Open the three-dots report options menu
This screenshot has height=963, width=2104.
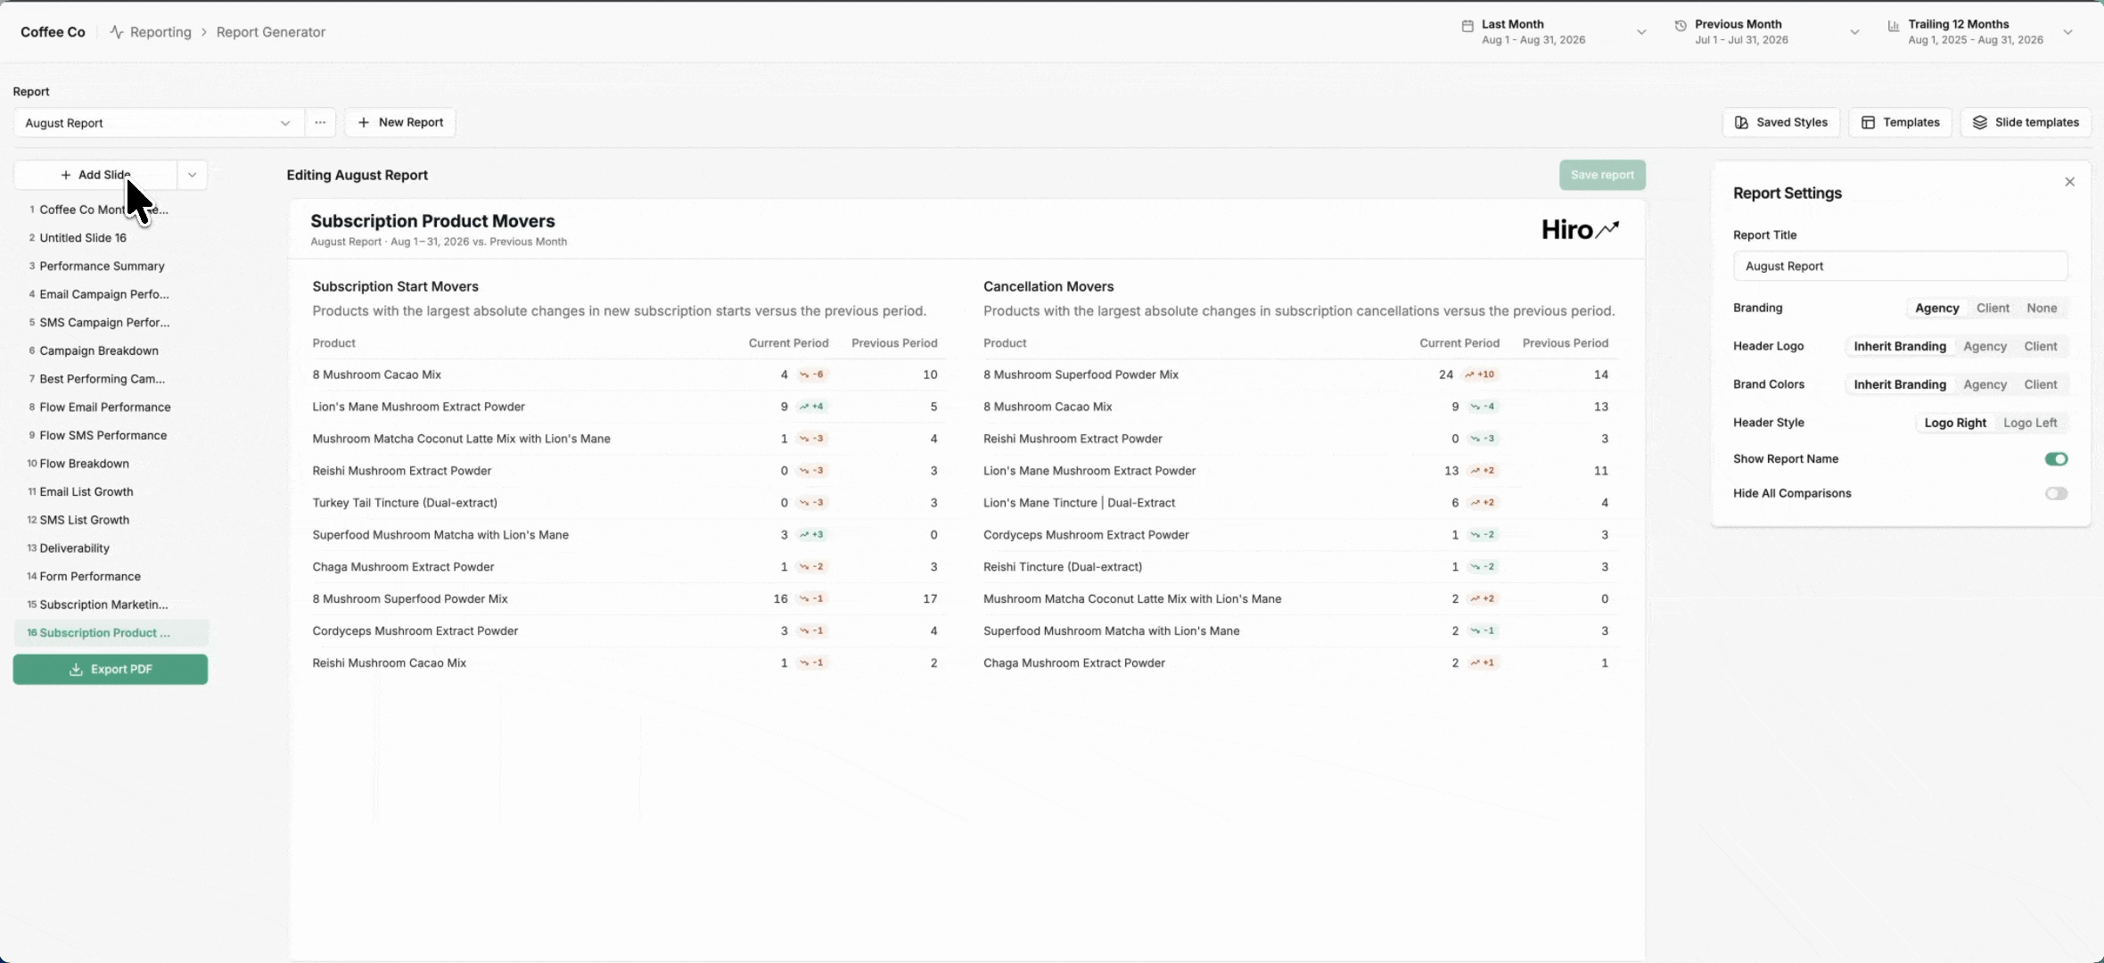tap(320, 123)
